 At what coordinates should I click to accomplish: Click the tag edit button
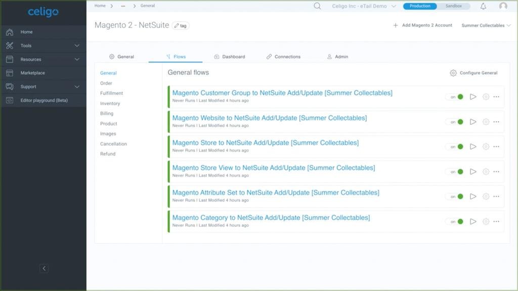[181, 25]
